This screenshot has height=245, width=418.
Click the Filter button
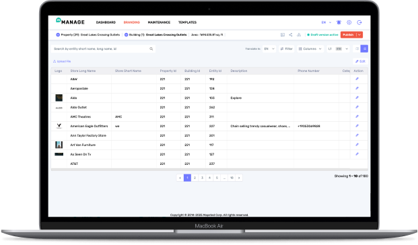pyautogui.click(x=287, y=48)
